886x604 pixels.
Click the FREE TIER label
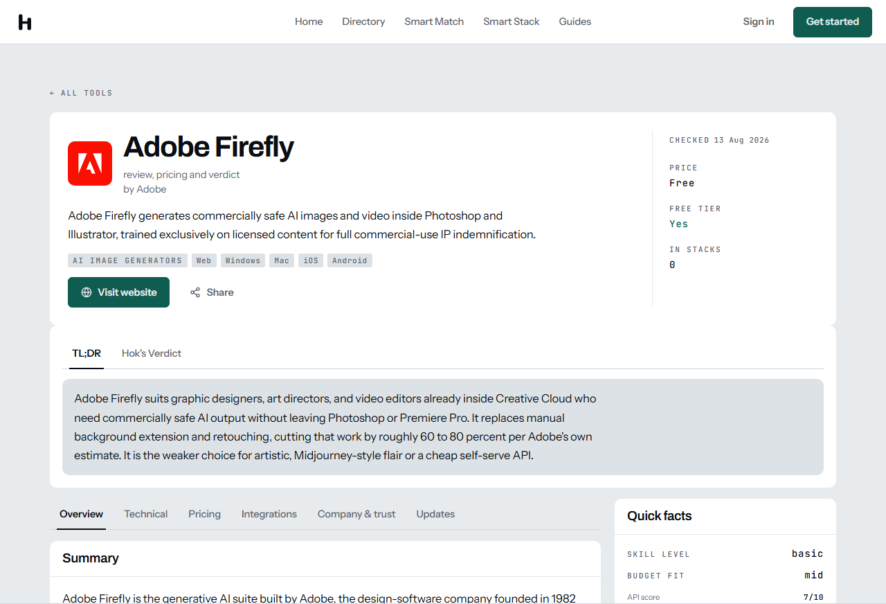695,208
